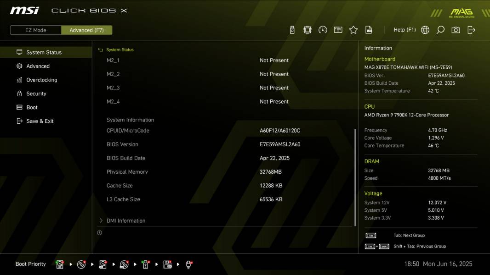Select the first hard disk boot device
The width and height of the screenshot is (490, 275).
[x=60, y=264]
